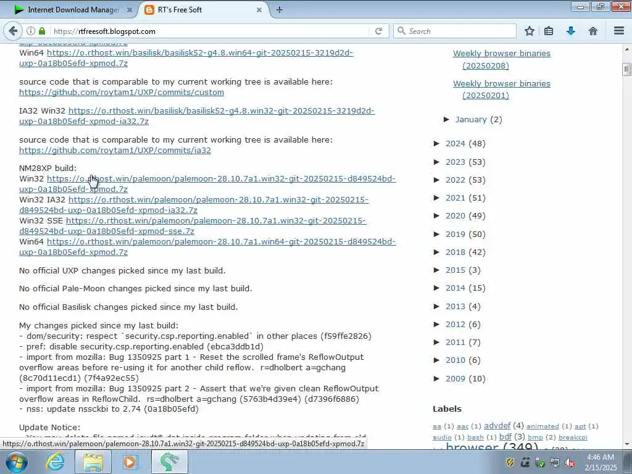Expand the 2021 (51) archive
632x474 pixels.
436,197
